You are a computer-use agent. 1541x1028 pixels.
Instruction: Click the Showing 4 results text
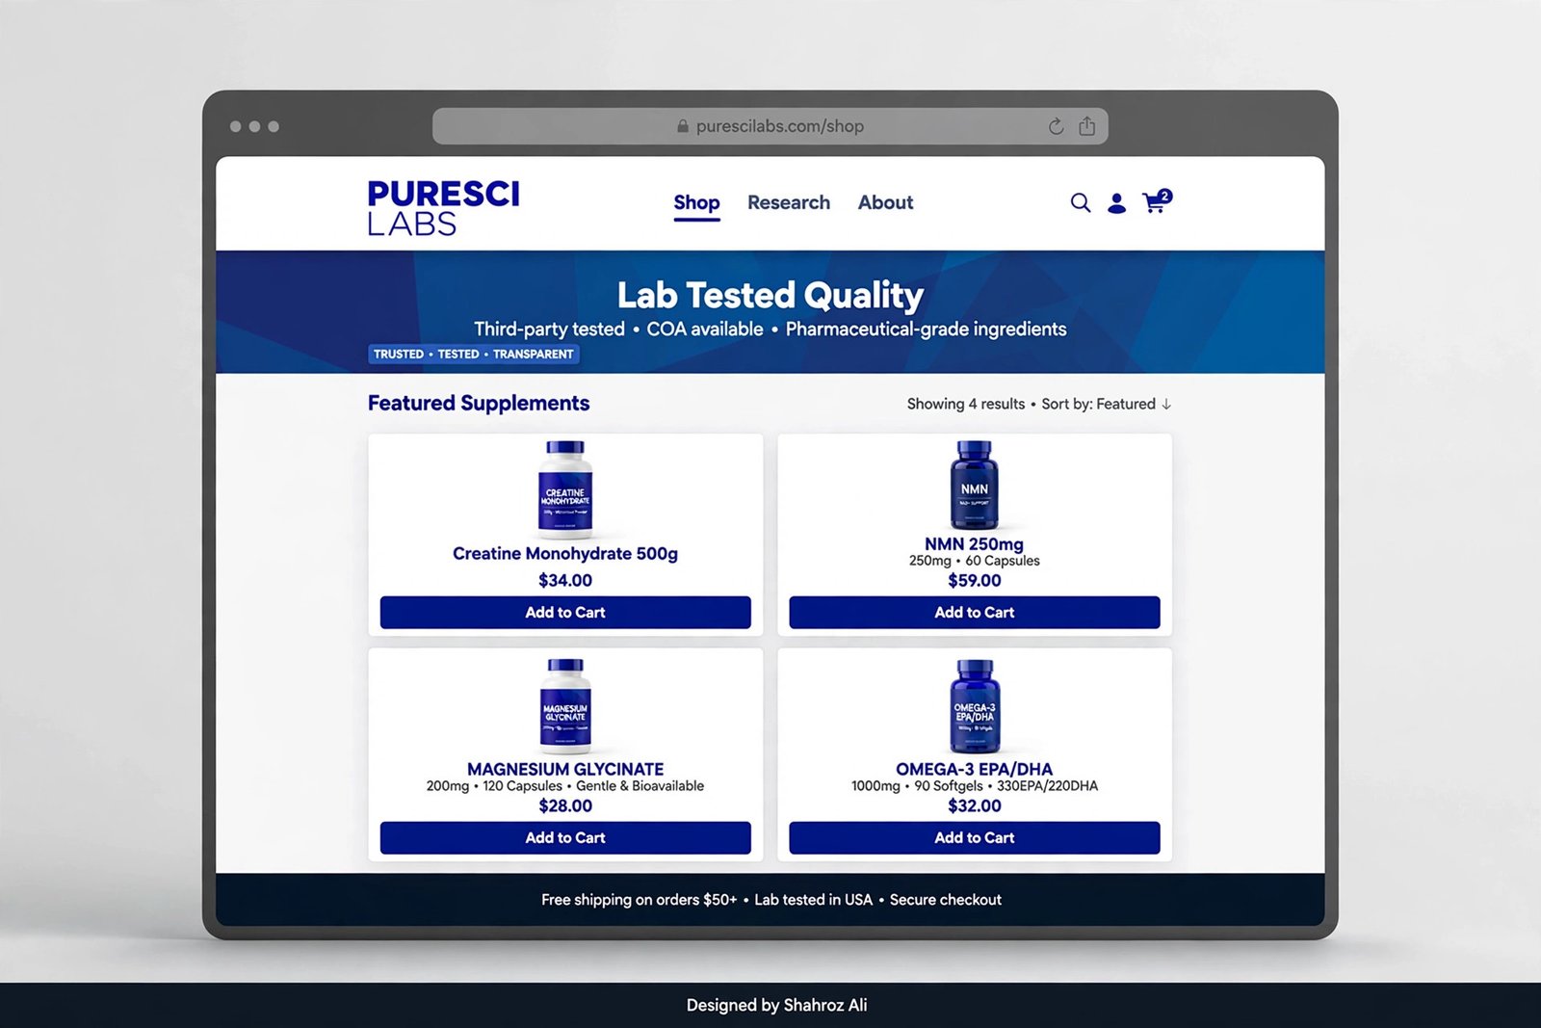click(966, 404)
